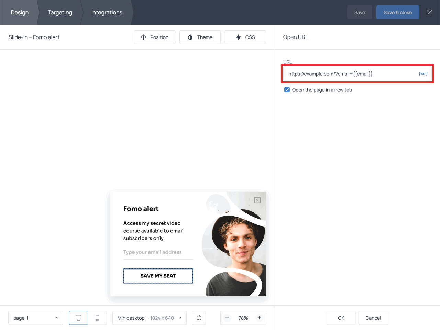Click into the URL input field
This screenshot has width=440, height=330.
pyautogui.click(x=351, y=74)
